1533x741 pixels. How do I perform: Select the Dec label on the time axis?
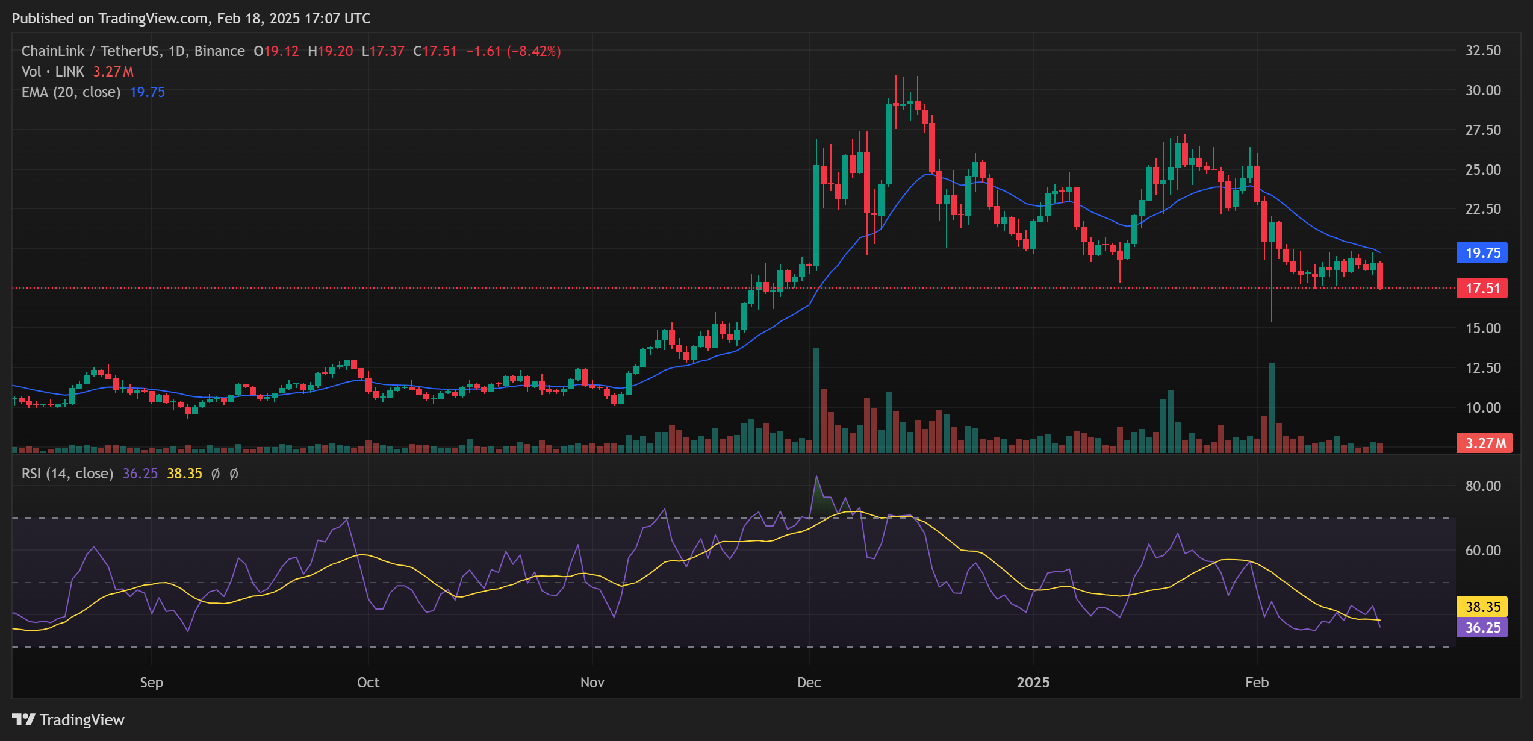809,683
